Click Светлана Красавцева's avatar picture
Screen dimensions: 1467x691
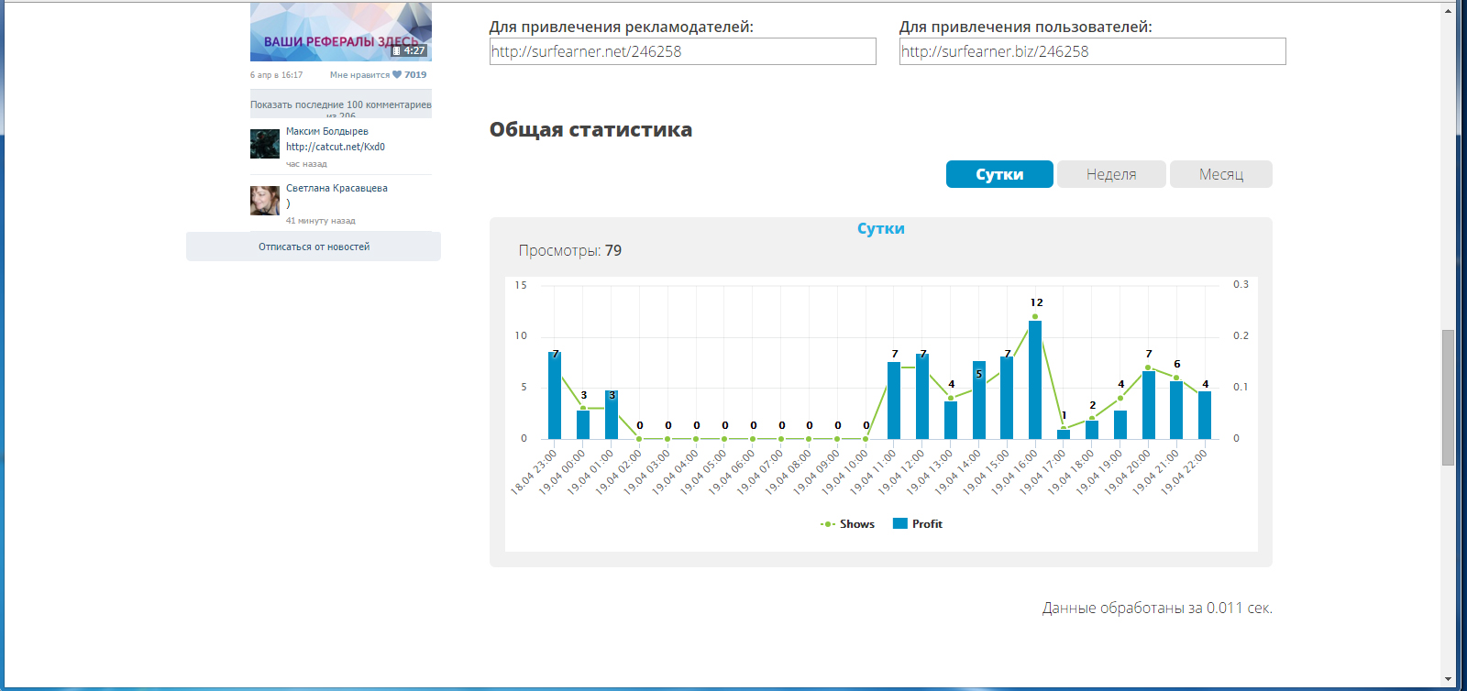(x=265, y=201)
